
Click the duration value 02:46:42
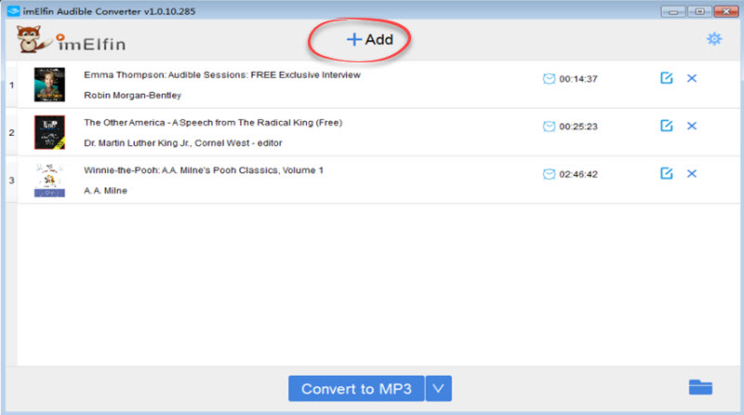578,174
